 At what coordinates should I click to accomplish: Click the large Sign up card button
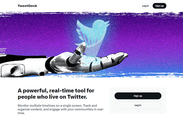[138, 96]
